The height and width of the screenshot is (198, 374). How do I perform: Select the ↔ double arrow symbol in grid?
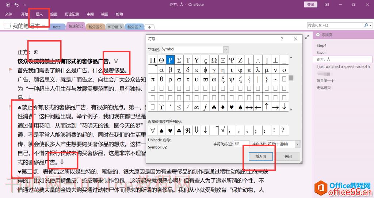249,107
